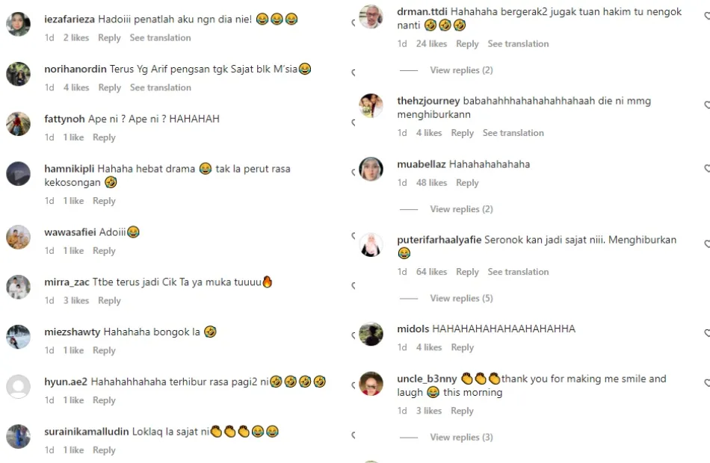The image size is (710, 463).
Task: Like the comment by drman.ttdi
Action: (707, 16)
